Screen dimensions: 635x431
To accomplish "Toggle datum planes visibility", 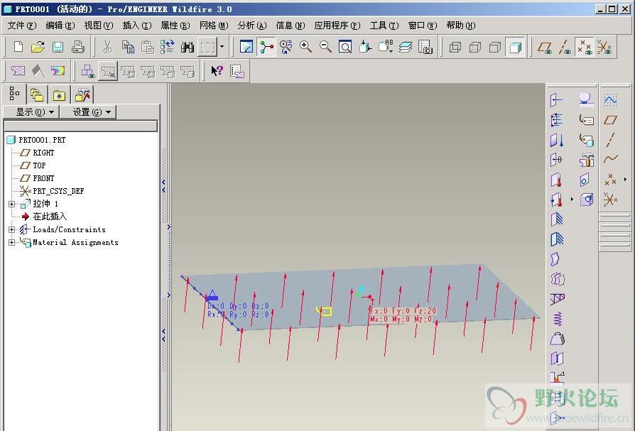I will [x=545, y=47].
